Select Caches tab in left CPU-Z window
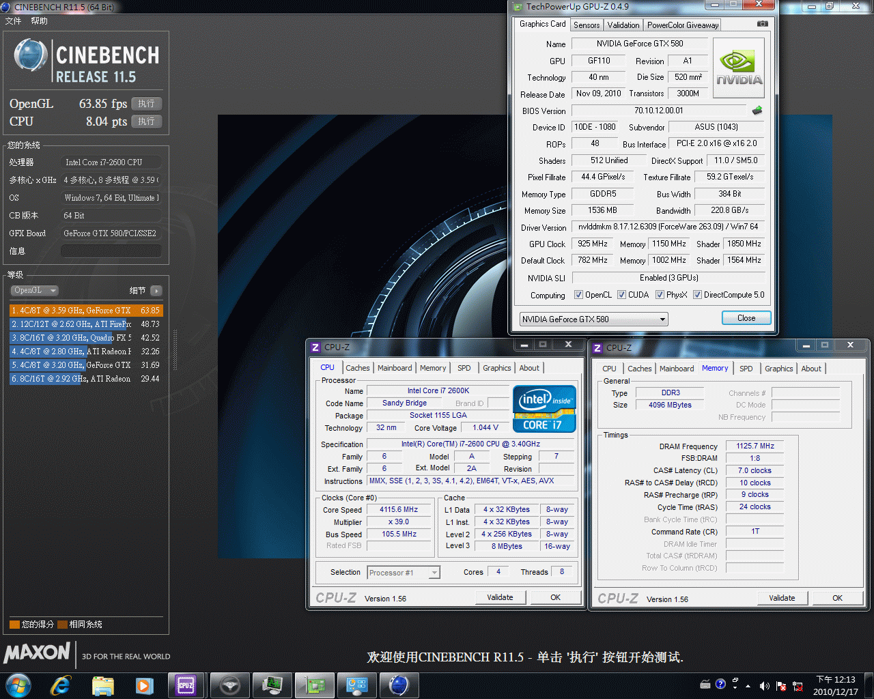 point(358,368)
